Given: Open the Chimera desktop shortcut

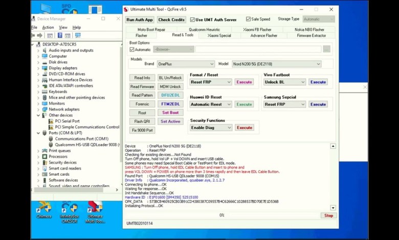Looking at the screenshot, I should 44,210.
